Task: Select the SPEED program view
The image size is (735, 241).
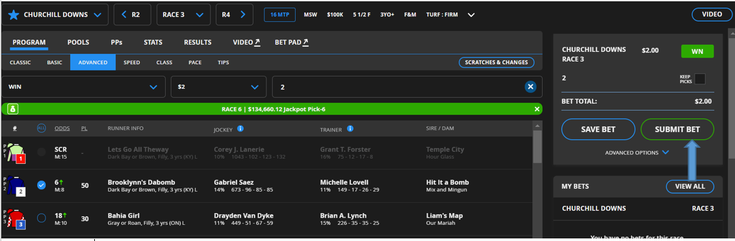Action: [x=132, y=62]
